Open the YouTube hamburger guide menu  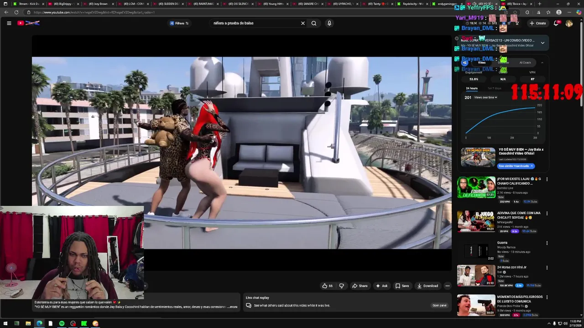(9, 23)
